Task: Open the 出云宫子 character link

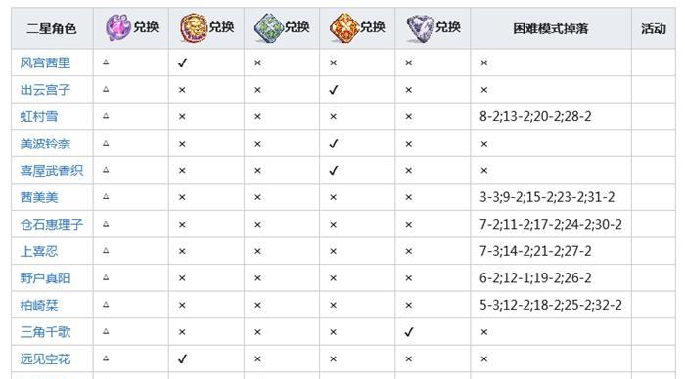Action: (45, 90)
